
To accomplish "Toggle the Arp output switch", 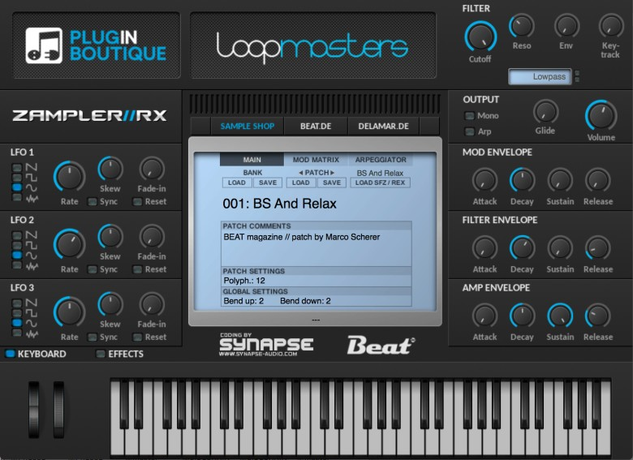I will pos(469,131).
